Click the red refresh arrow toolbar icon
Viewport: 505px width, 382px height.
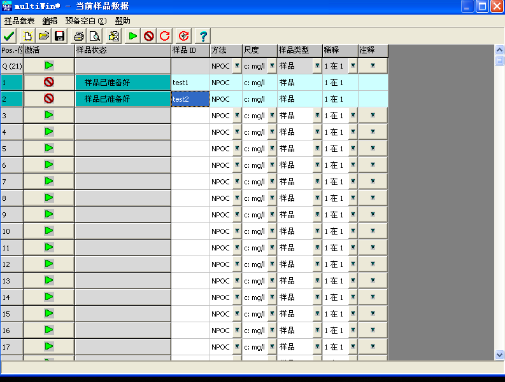164,36
